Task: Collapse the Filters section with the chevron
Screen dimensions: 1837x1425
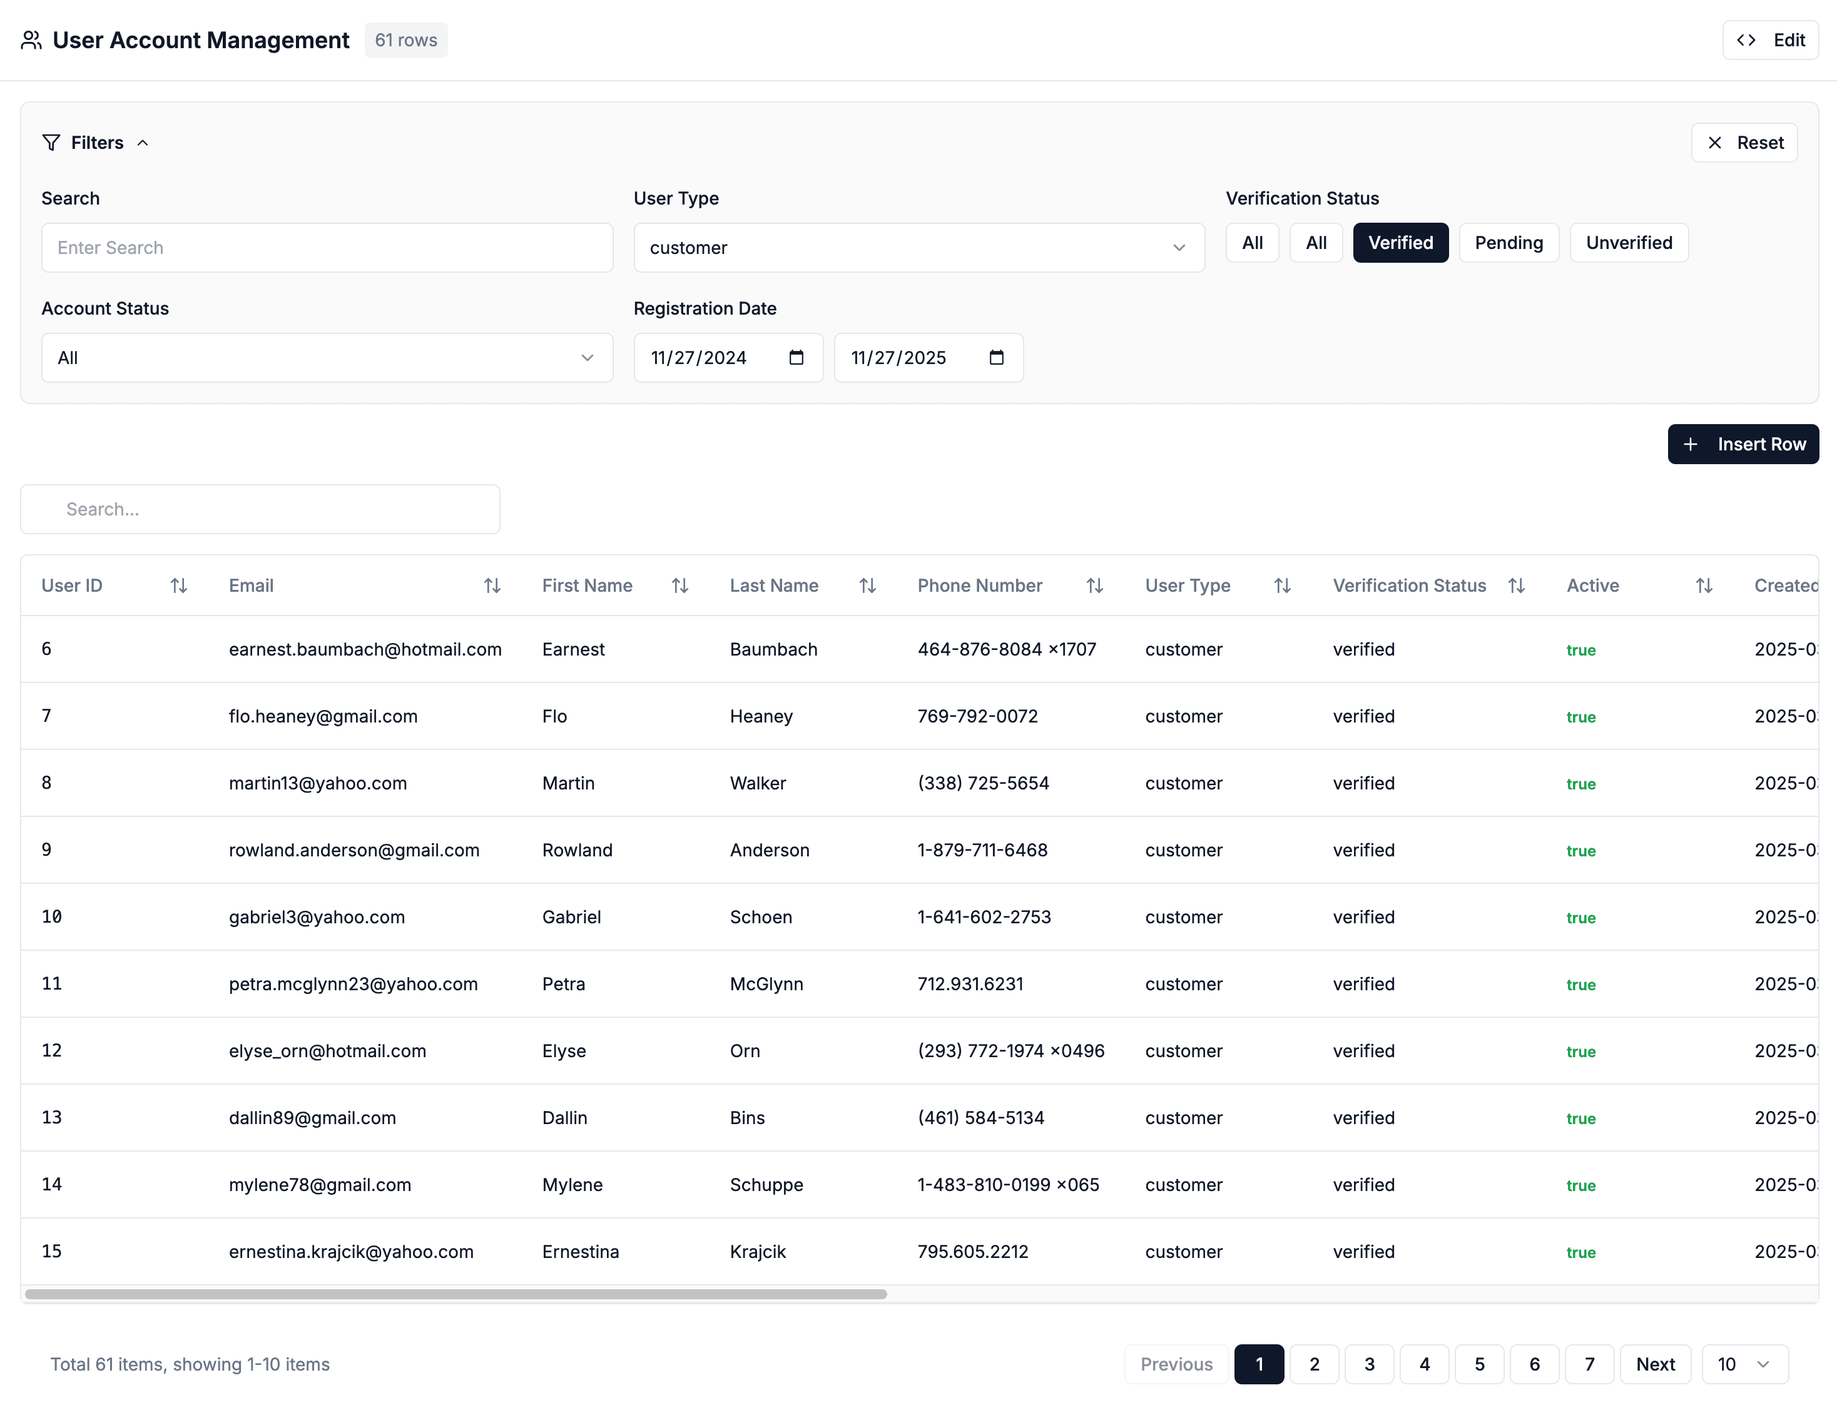Action: coord(142,142)
